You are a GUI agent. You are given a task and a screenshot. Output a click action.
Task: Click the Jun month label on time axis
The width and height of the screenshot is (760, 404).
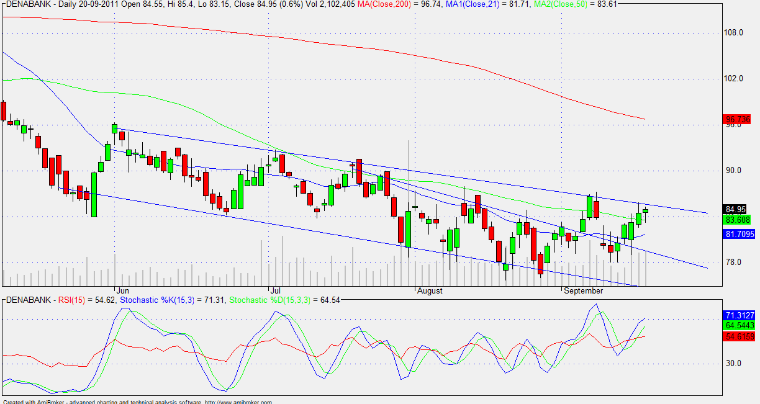(x=122, y=290)
